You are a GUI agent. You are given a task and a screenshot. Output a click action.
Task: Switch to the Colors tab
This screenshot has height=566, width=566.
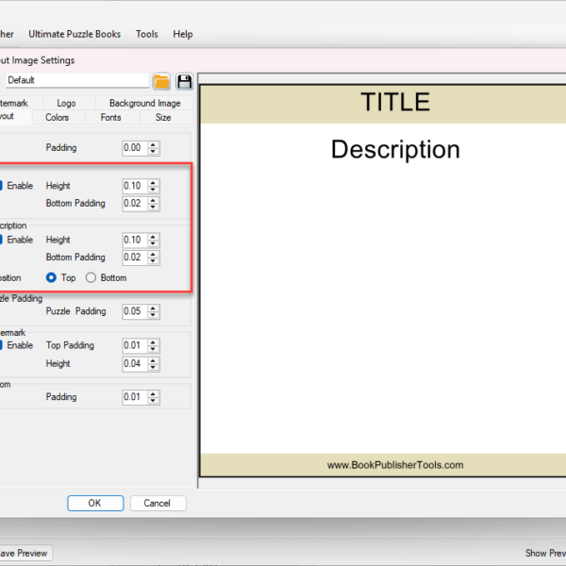click(57, 117)
